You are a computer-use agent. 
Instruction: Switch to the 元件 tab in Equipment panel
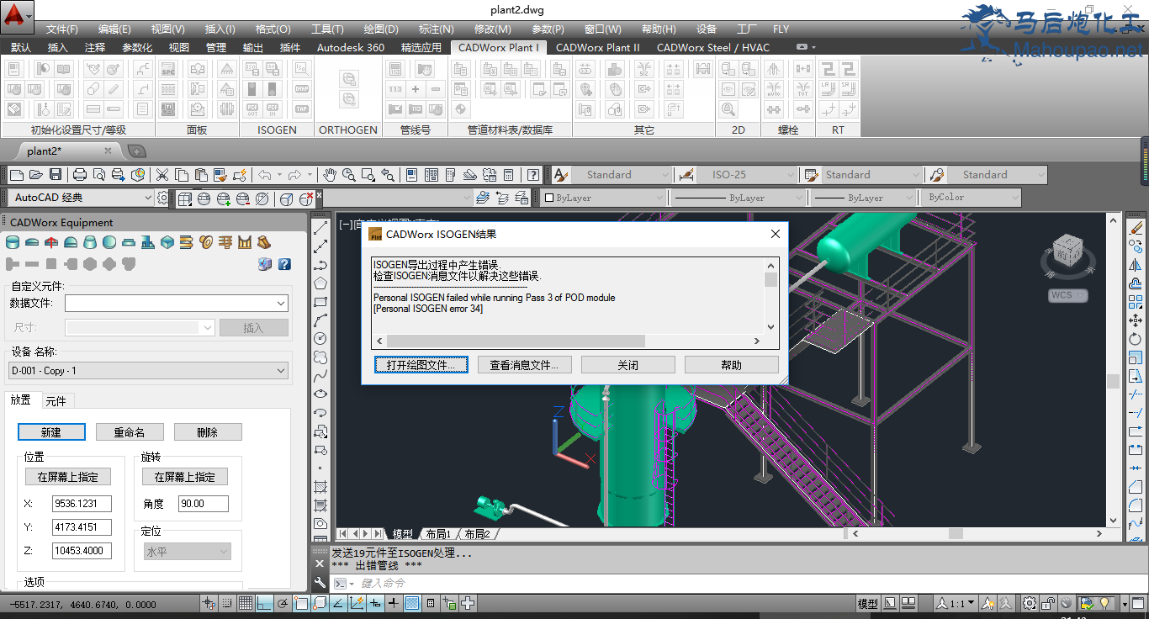pos(56,401)
